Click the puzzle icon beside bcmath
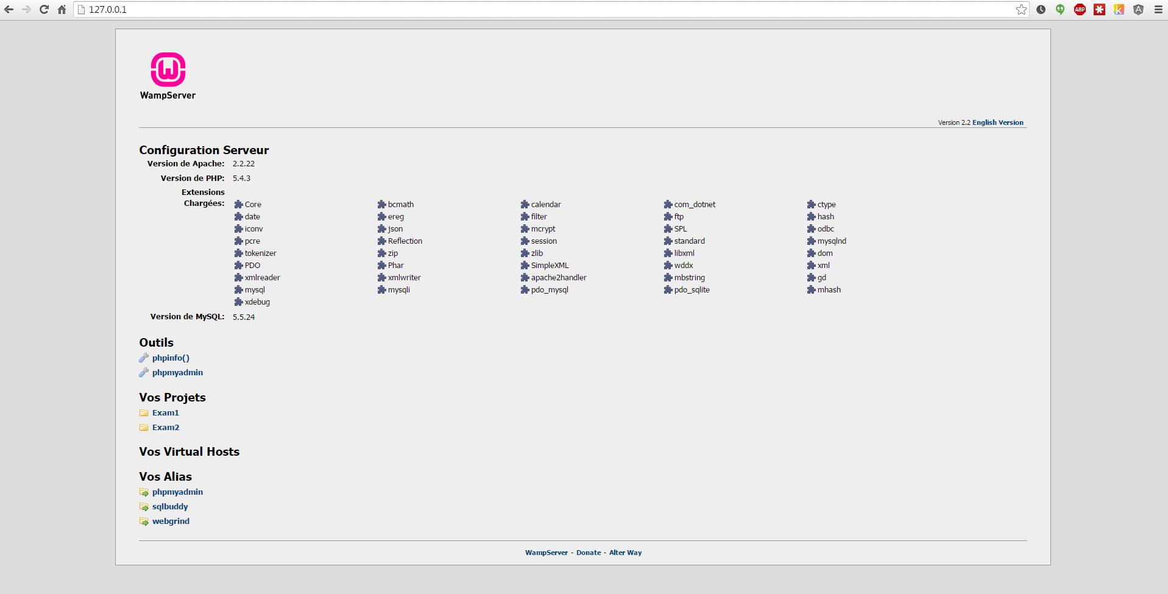The image size is (1168, 594). click(382, 205)
